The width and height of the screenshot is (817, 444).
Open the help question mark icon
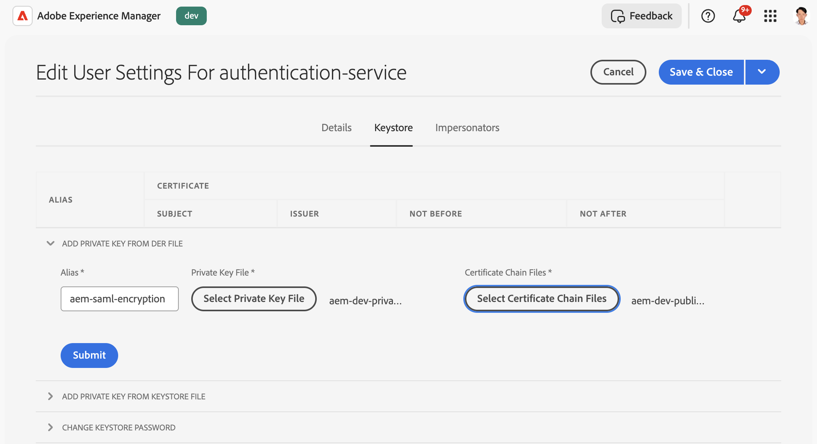pyautogui.click(x=708, y=16)
